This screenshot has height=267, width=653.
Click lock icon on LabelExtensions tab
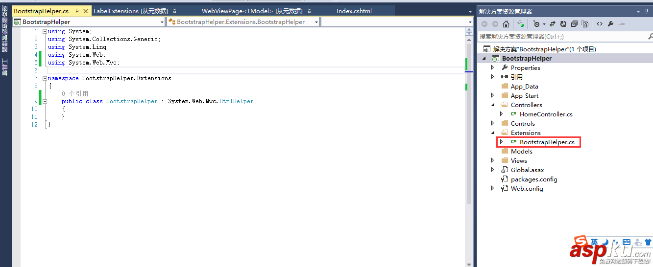tap(175, 11)
